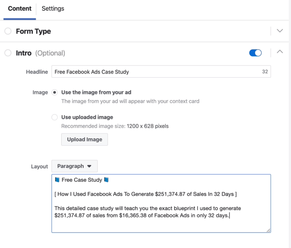Click the Layout label
Screen dimensions: 291x248
pyautogui.click(x=39, y=167)
